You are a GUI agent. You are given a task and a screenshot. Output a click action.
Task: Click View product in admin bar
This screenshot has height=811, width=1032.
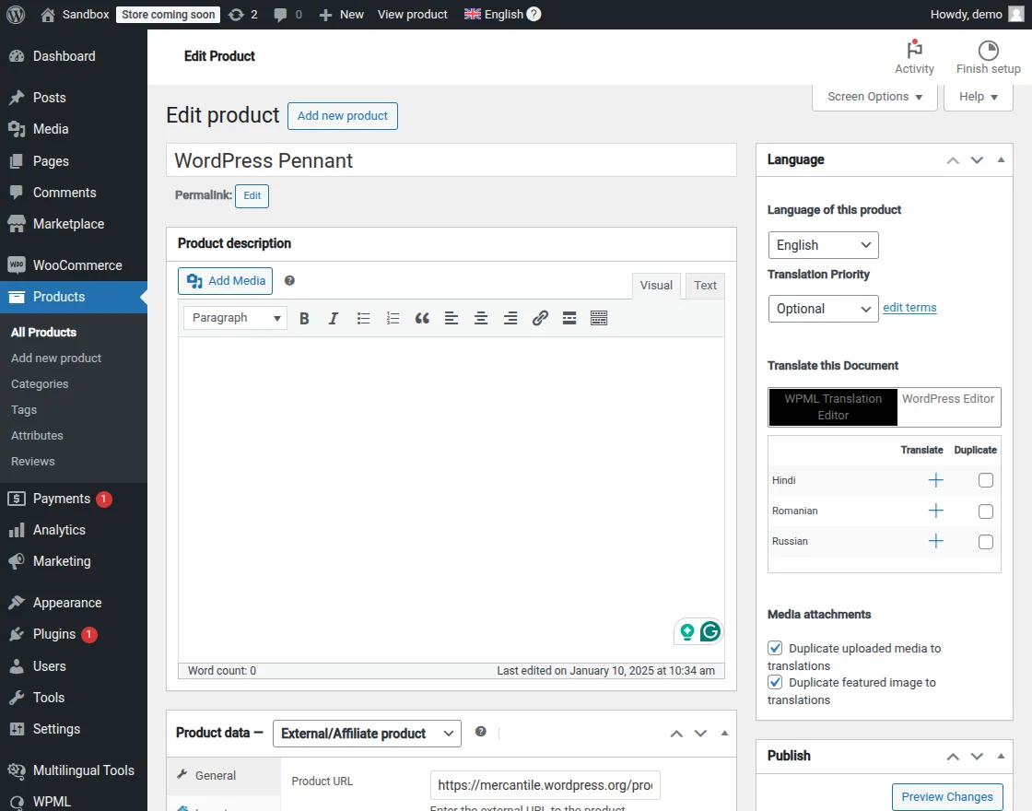pyautogui.click(x=413, y=15)
